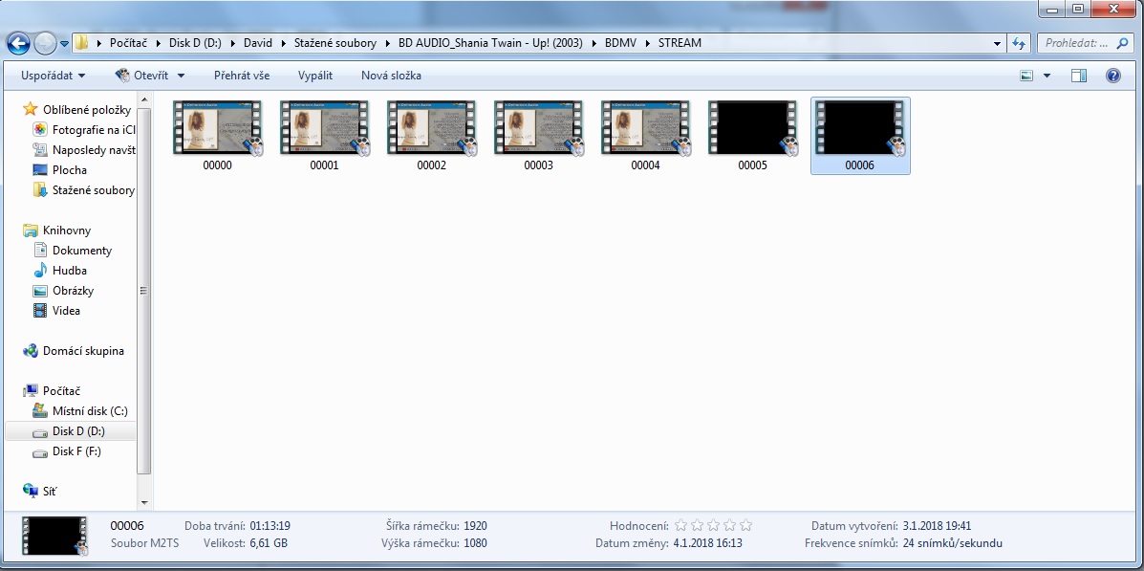Click the search box Prohledat field
Image resolution: width=1144 pixels, height=571 pixels.
click(1076, 43)
